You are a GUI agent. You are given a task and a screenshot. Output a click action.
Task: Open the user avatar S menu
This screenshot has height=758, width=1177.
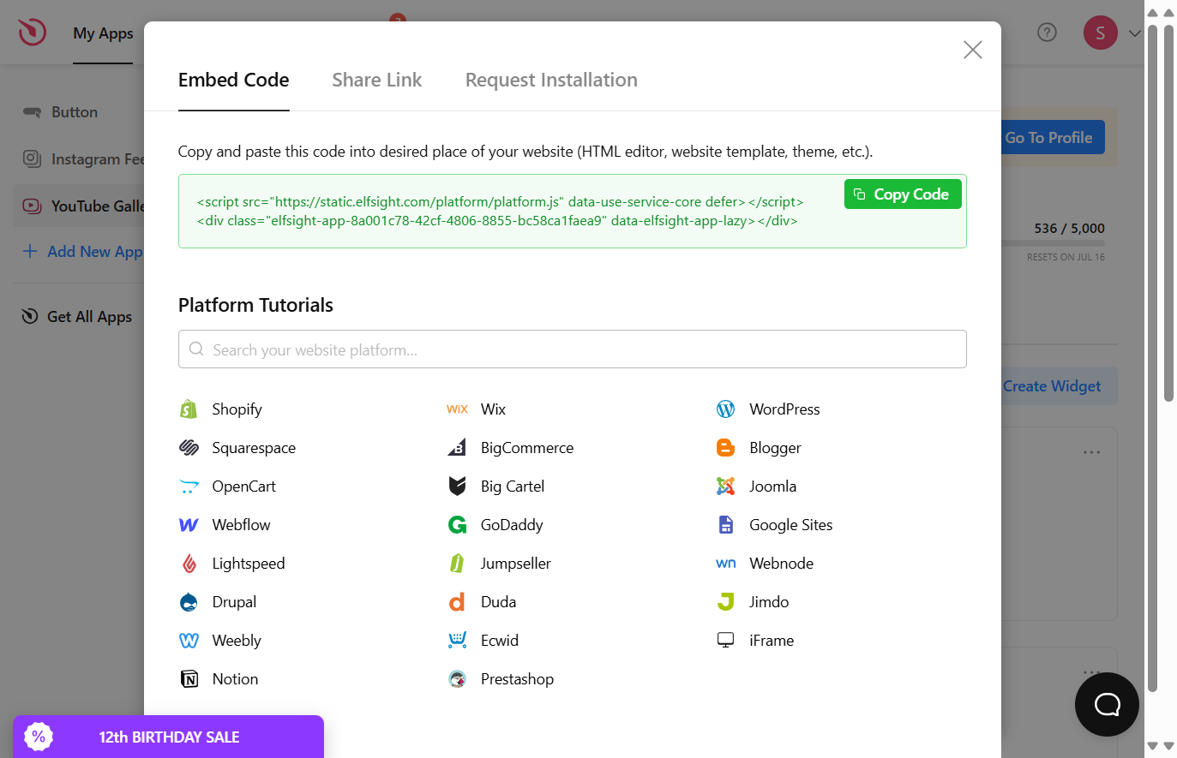click(x=1101, y=33)
